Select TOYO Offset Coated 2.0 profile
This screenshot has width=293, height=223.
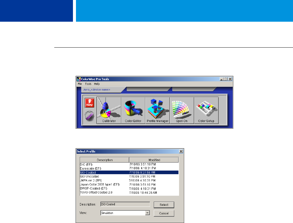[x=129, y=193]
